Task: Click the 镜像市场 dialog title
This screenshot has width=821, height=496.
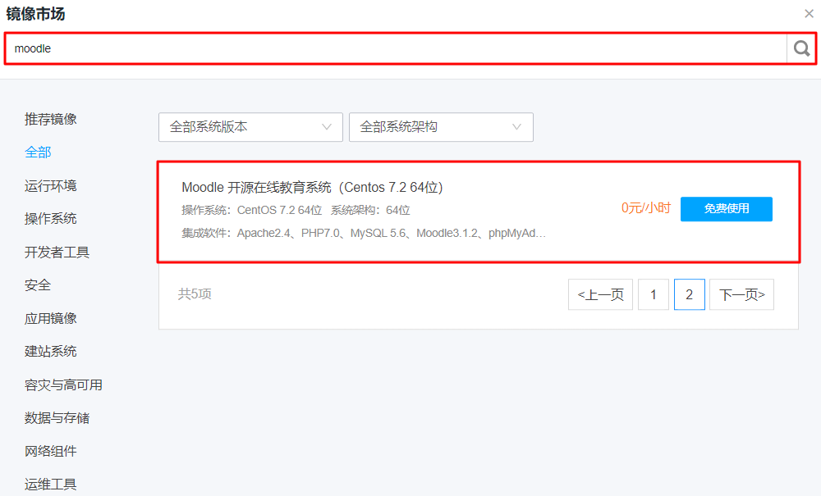Action: pyautogui.click(x=35, y=14)
